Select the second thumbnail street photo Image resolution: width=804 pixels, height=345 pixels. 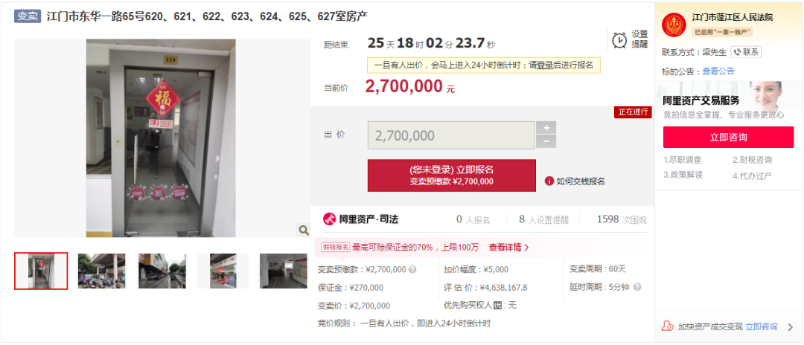click(101, 271)
